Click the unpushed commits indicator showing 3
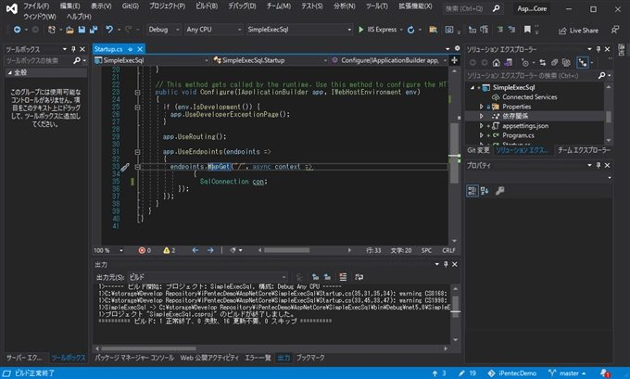The width and height of the screenshot is (630, 379). (x=439, y=373)
